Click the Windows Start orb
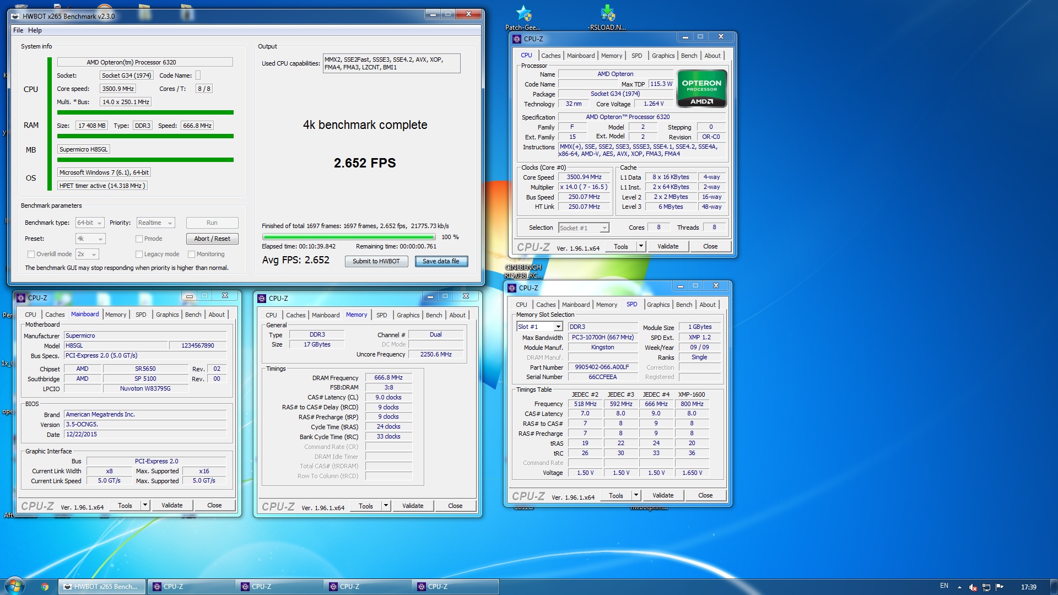The width and height of the screenshot is (1058, 595). pos(15,586)
